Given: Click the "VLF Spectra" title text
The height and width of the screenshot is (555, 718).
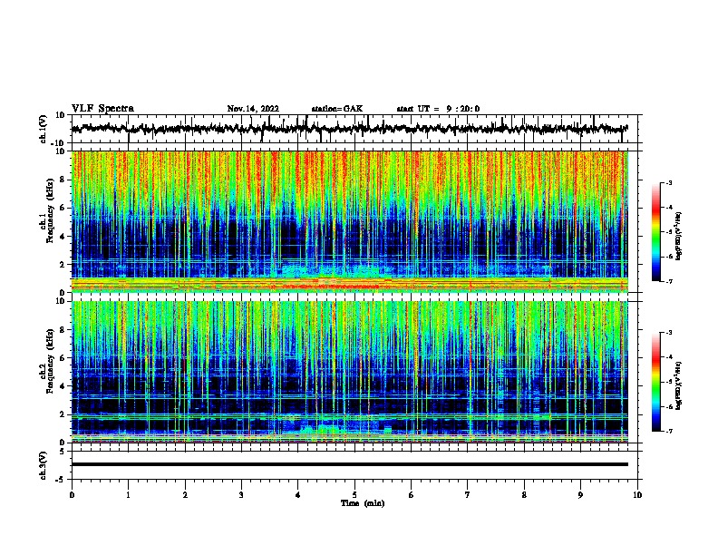Looking at the screenshot, I should point(102,109).
